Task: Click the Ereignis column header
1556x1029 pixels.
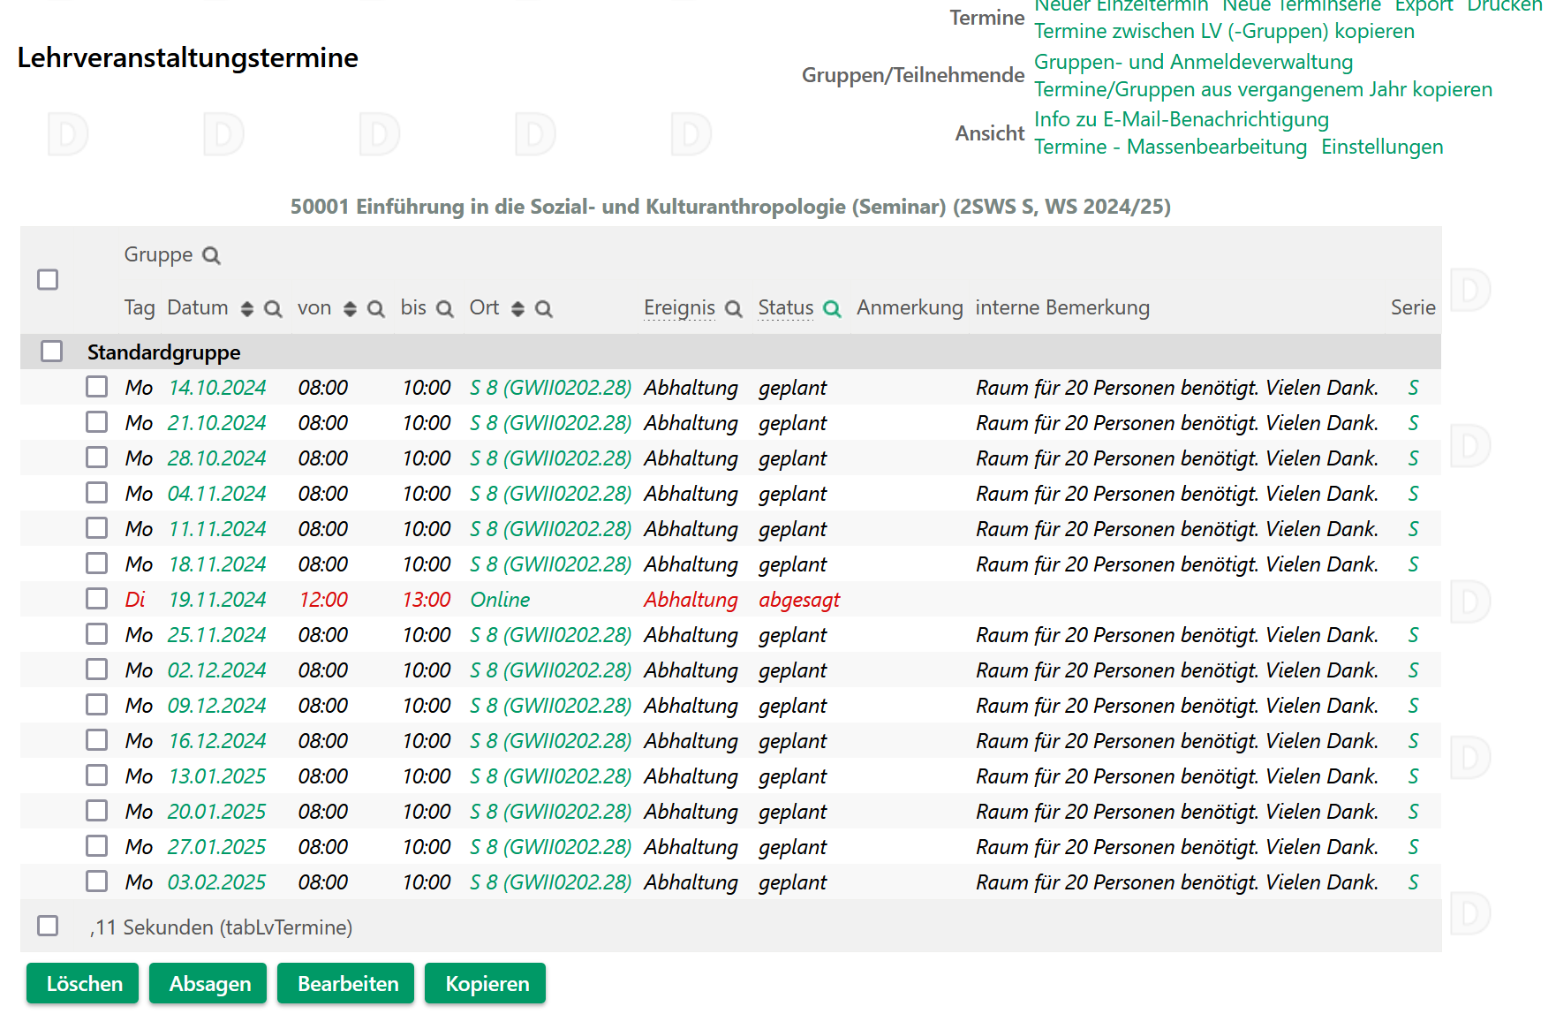Action: tap(679, 307)
